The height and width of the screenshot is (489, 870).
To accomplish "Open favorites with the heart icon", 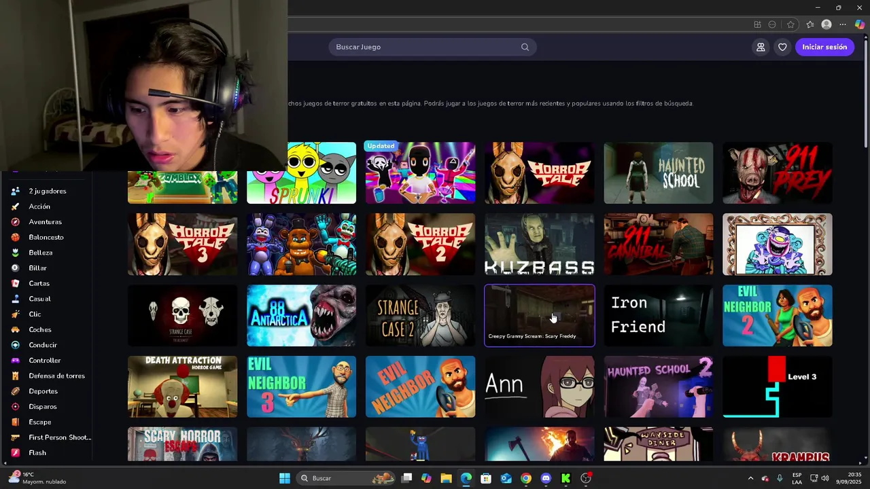I will pos(782,47).
